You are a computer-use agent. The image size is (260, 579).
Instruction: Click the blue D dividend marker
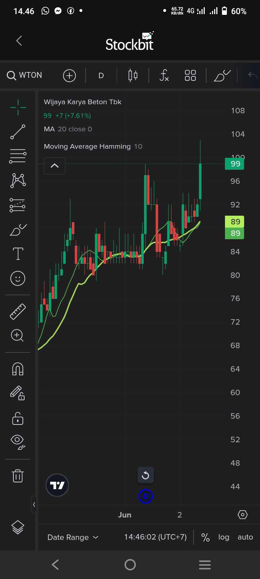click(x=146, y=496)
